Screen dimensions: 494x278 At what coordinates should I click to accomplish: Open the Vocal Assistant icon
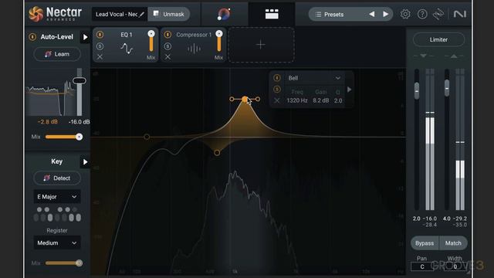[x=224, y=14]
